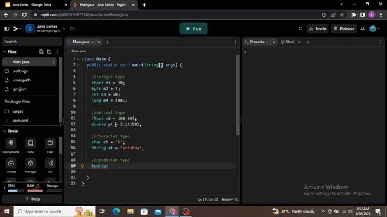Open browser extensions puzzle icon

click(353, 14)
